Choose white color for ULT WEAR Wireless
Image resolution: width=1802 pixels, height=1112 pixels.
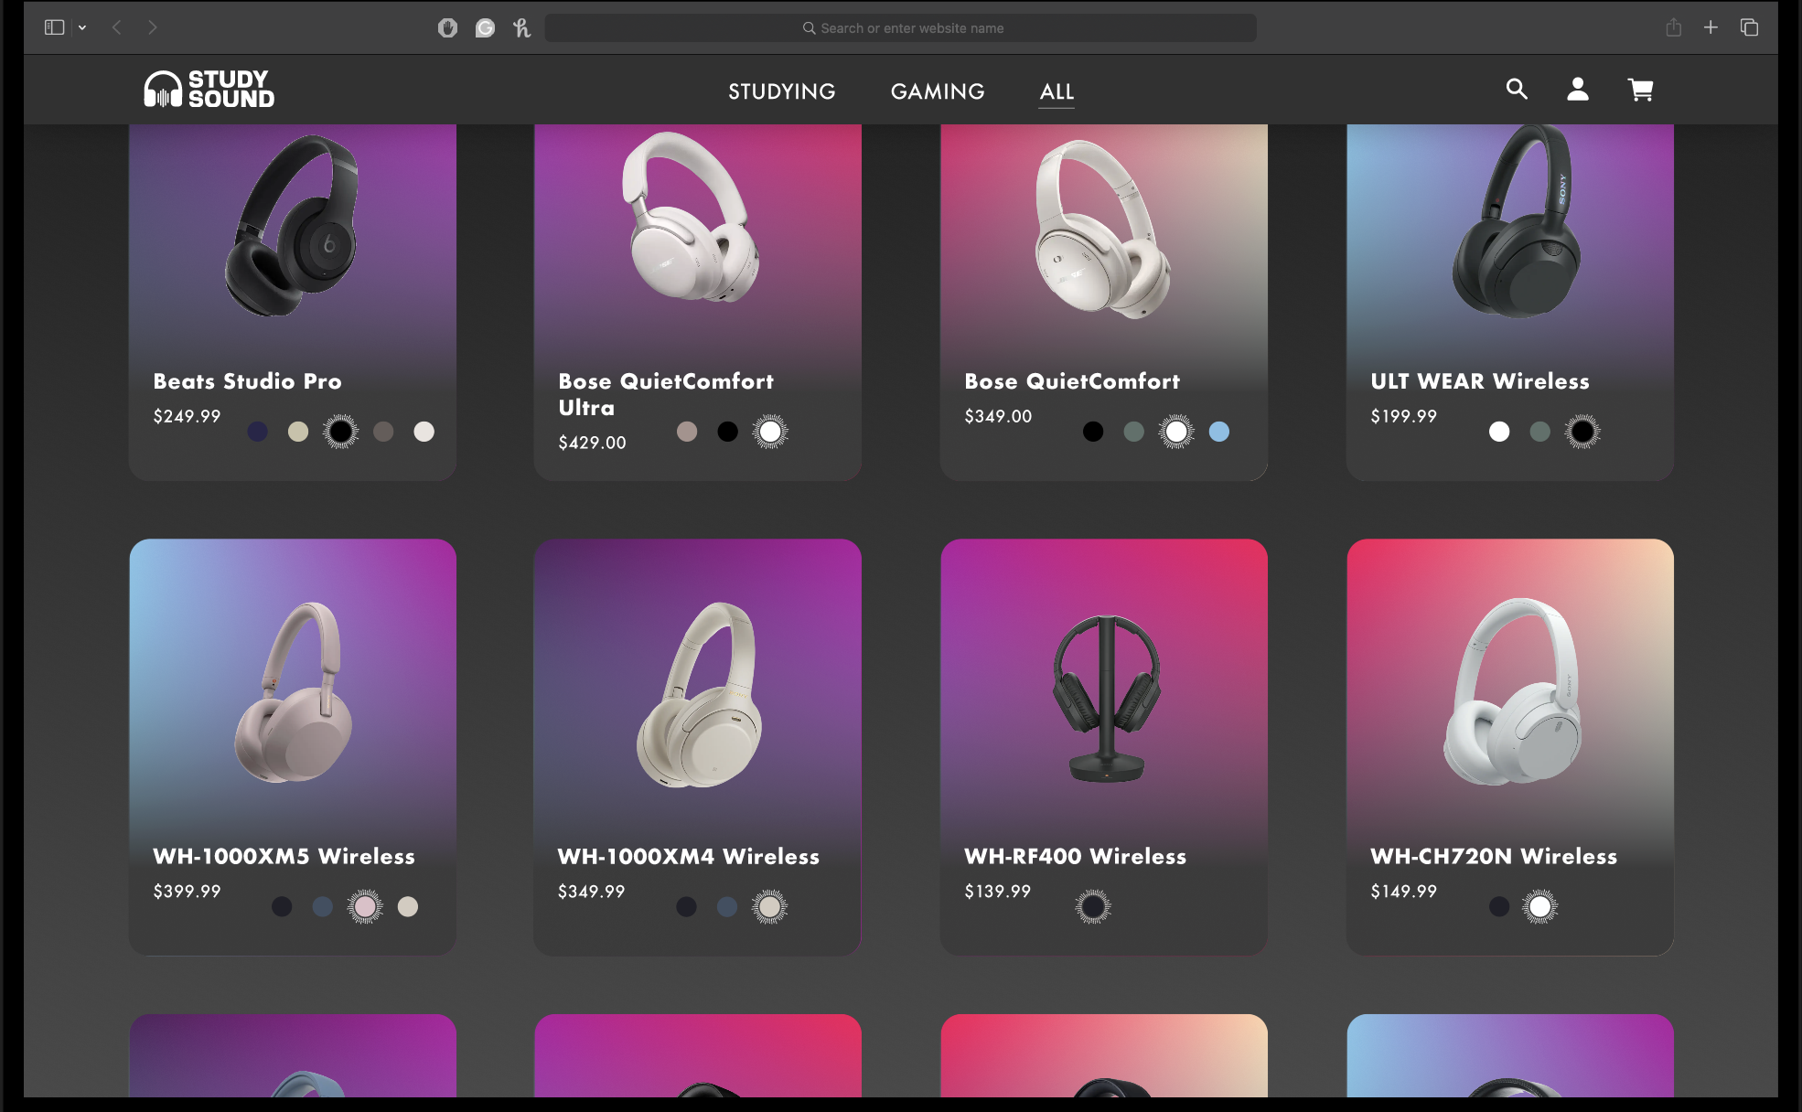(1498, 432)
